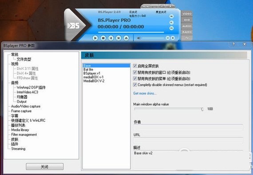Screen dimensions: 253x175
Task: Jump to previous track in BS.Player
Action: [x=111, y=38]
